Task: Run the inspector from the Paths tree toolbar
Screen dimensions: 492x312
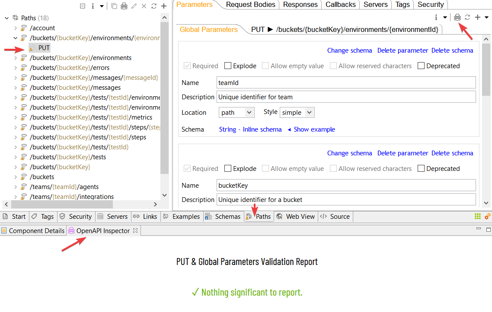Action: tap(124, 6)
